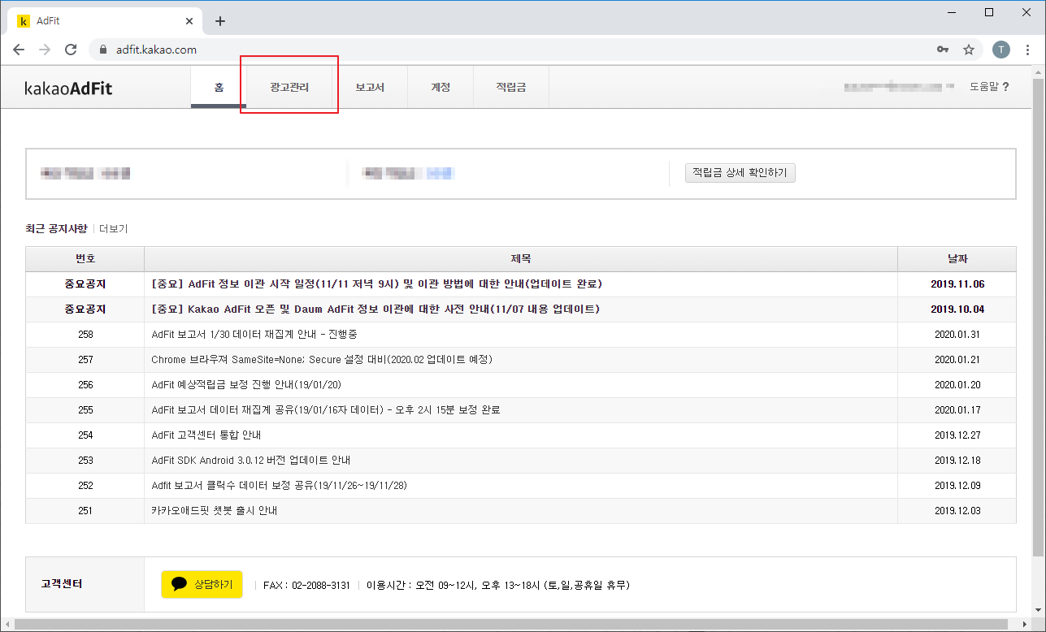Click the yellow 상담하기 chat button
The height and width of the screenshot is (632, 1046).
click(202, 585)
